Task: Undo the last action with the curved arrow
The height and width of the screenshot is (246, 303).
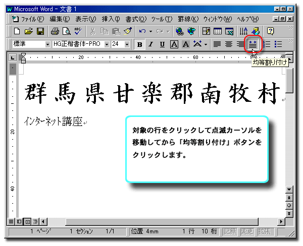Action: 142,31
